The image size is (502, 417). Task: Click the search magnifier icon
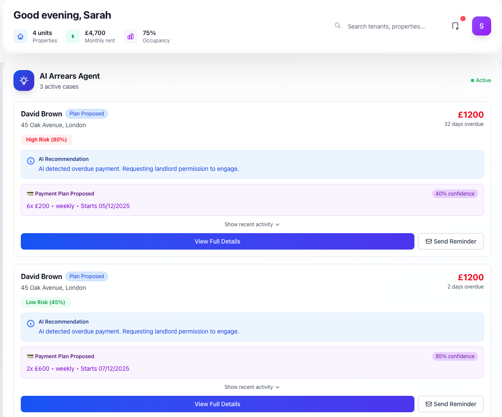(x=338, y=26)
